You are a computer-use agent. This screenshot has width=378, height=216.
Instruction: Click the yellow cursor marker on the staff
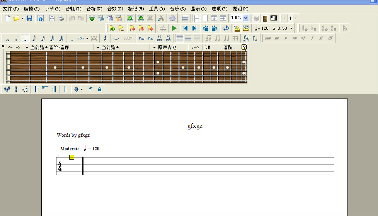[x=72, y=157]
